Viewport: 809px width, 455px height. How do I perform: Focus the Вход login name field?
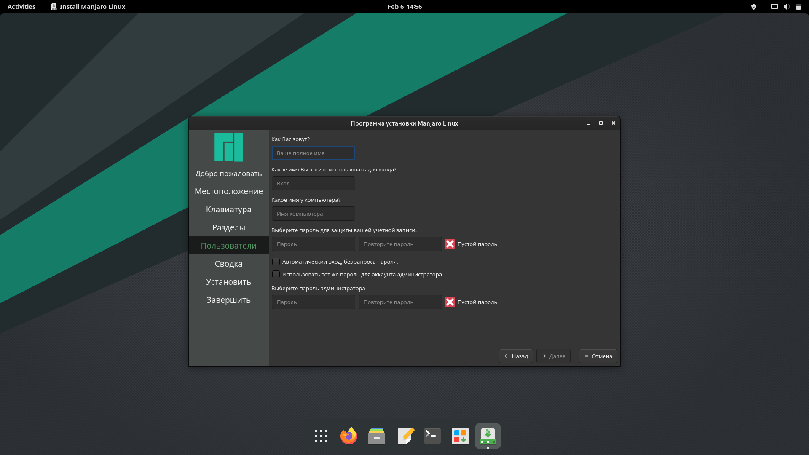coord(313,183)
